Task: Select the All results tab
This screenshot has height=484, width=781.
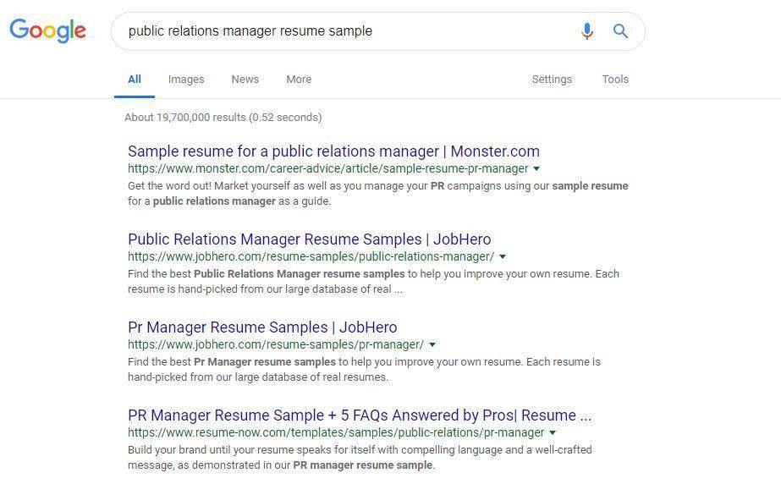Action: (135, 80)
